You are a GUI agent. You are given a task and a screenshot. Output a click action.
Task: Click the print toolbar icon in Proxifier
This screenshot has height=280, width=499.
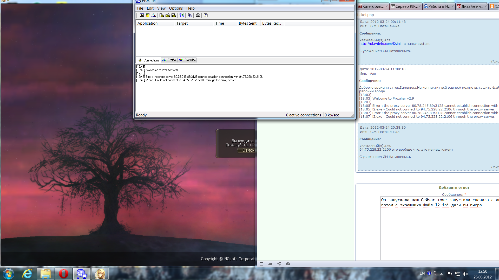(198, 16)
